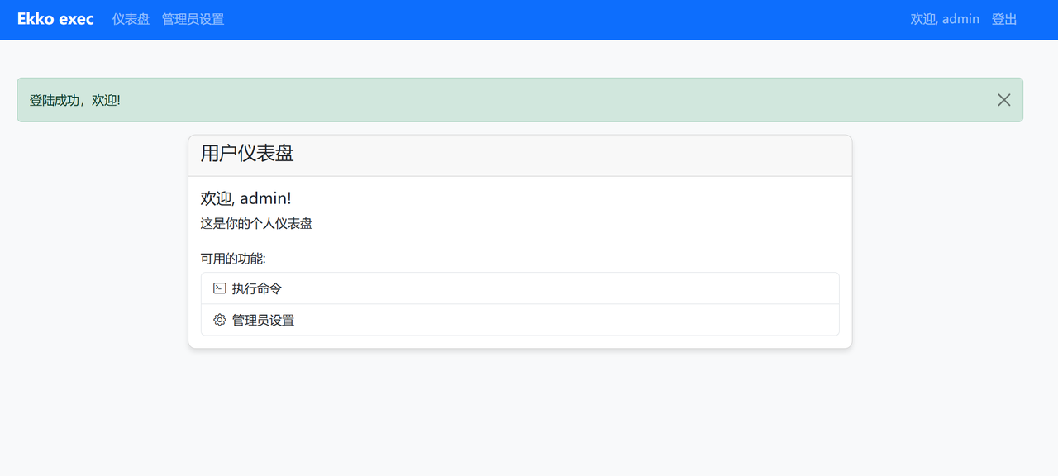
Task: Open 管理员设置 from the top navbar
Action: 193,19
